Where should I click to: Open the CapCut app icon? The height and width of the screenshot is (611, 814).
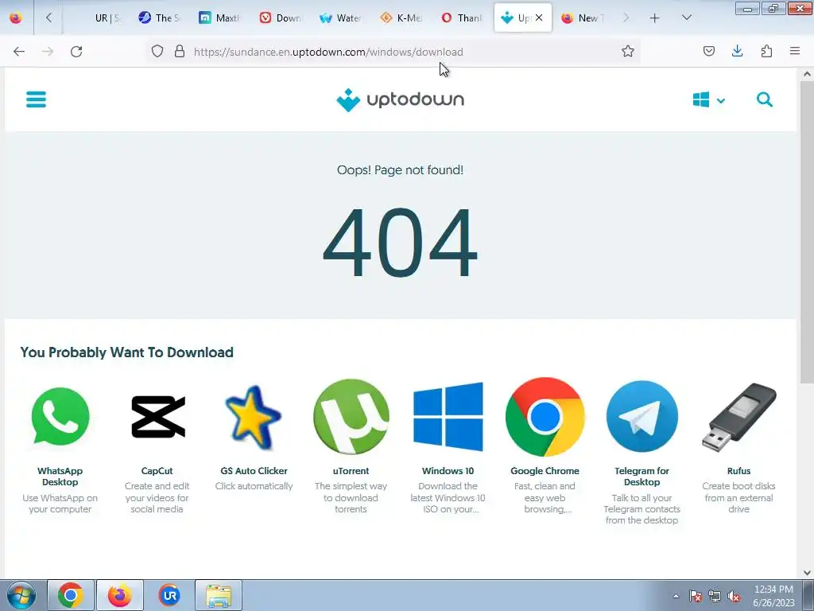pyautogui.click(x=157, y=417)
